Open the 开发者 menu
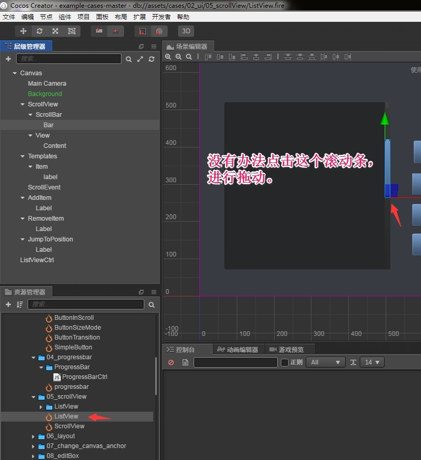Viewport: 421px width, 460px height. pyautogui.click(x=161, y=17)
